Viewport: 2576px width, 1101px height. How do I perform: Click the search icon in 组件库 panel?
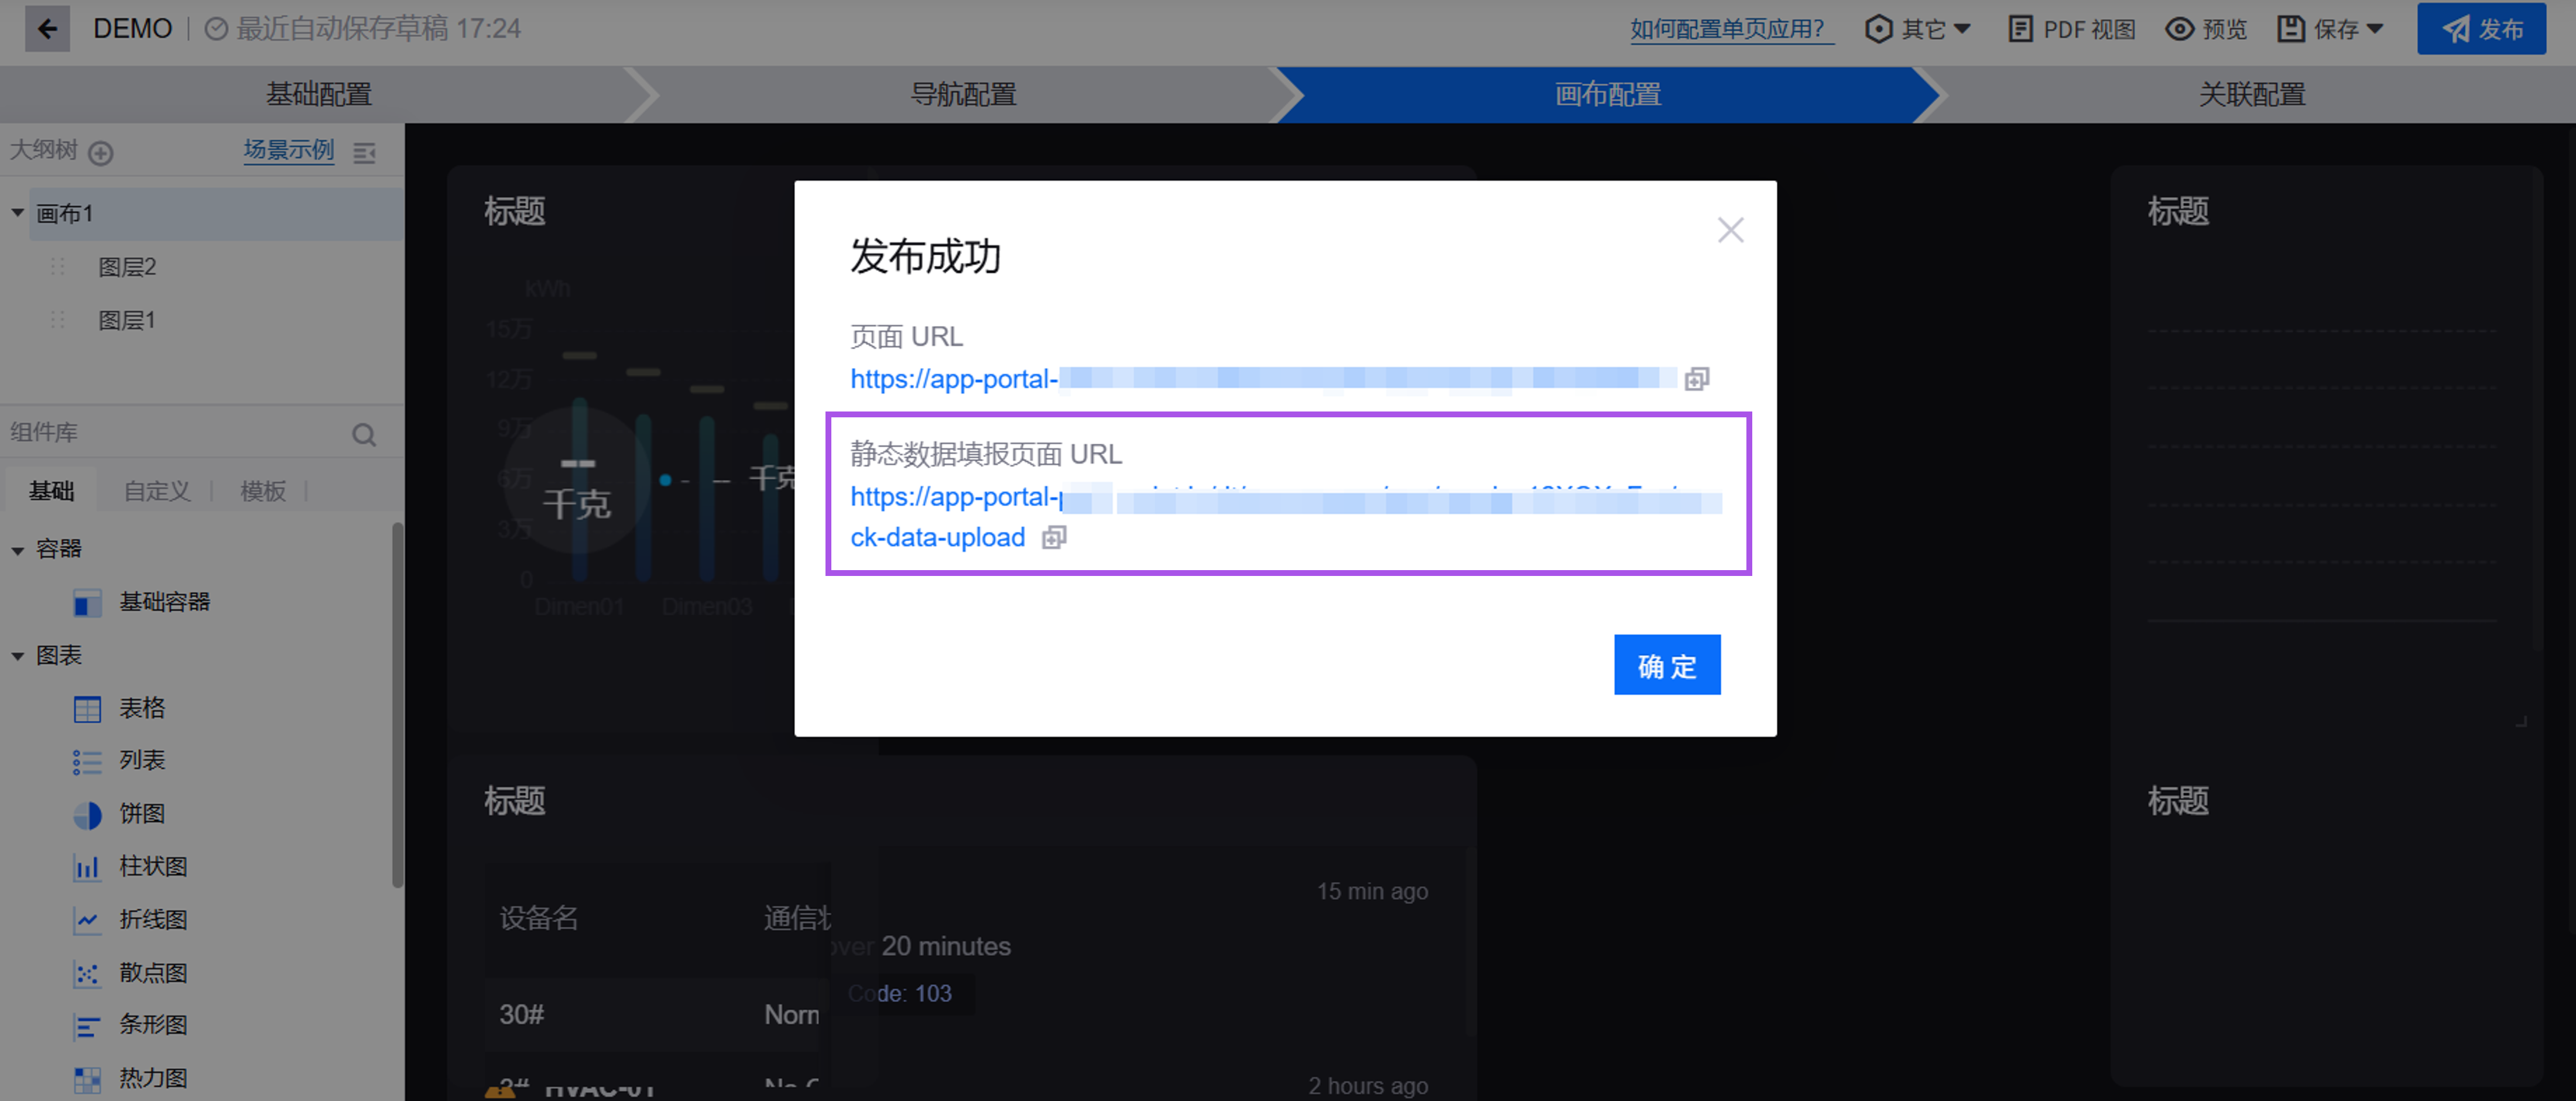coord(364,433)
